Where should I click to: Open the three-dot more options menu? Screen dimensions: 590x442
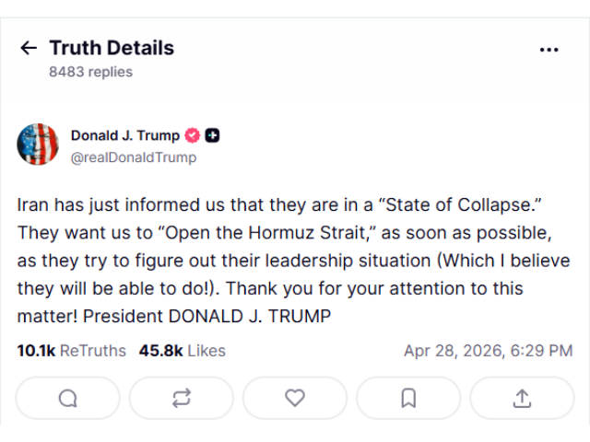pyautogui.click(x=549, y=50)
